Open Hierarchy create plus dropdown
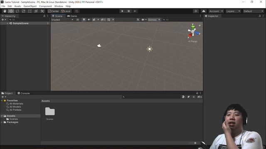This screenshot has height=149, width=266. pyautogui.click(x=4, y=20)
